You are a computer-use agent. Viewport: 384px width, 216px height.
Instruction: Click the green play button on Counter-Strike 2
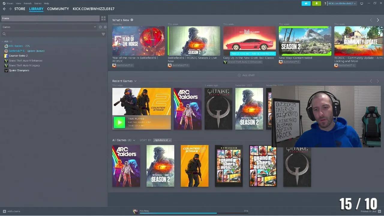tap(119, 122)
